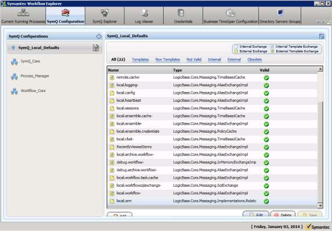Click the date Friday, January 03, 2014

pyautogui.click(x=277, y=227)
